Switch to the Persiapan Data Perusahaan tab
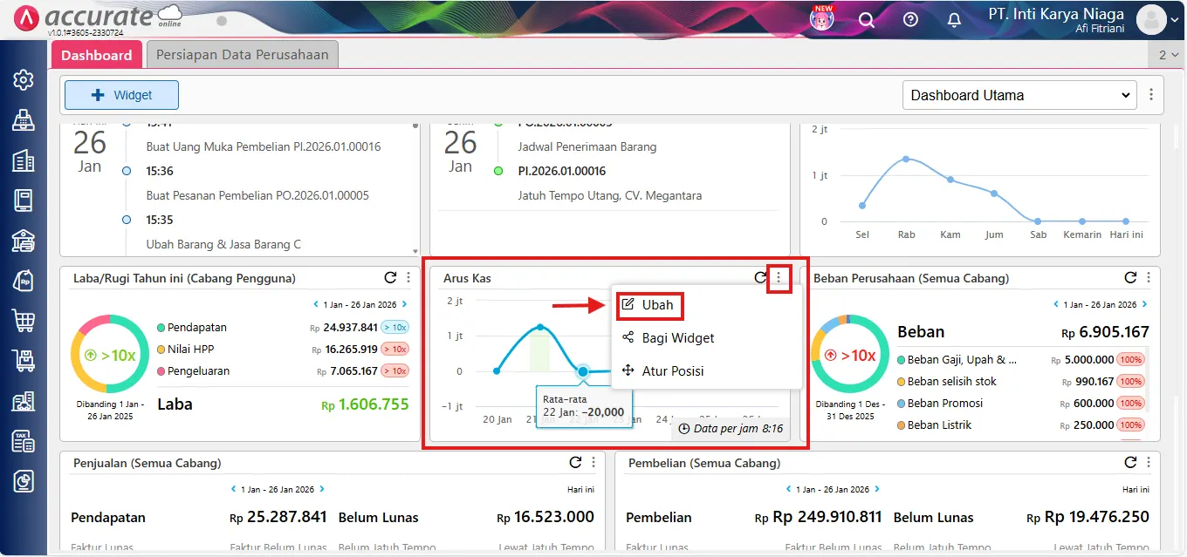 point(244,53)
